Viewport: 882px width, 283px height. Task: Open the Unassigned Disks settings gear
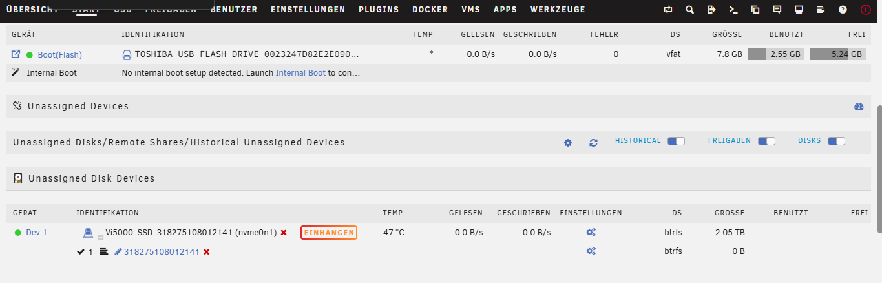click(x=568, y=142)
